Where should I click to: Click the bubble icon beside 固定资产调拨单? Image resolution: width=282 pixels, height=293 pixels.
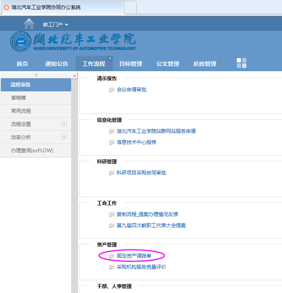click(111, 256)
